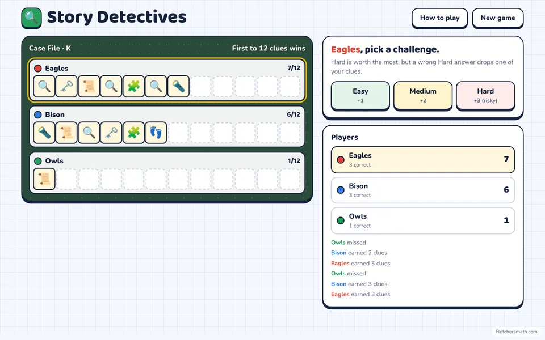Start a New game
The height and width of the screenshot is (340, 545).
[x=498, y=18]
